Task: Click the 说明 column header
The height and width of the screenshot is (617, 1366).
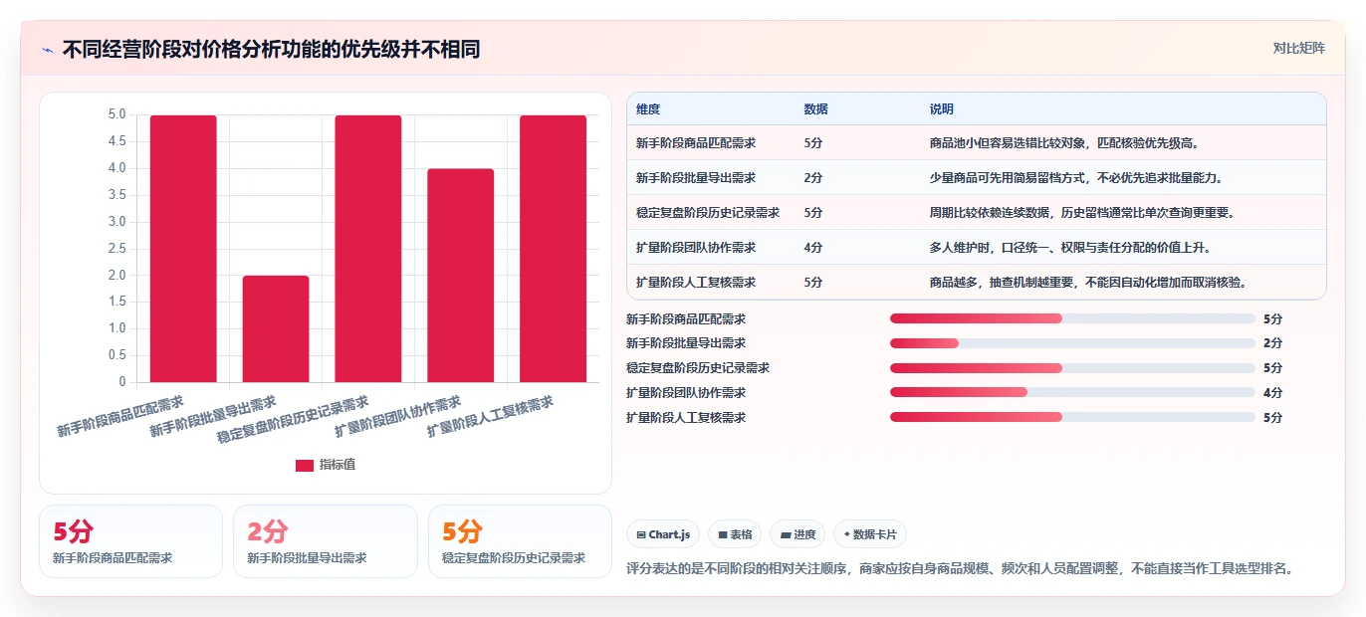Action: coord(942,109)
